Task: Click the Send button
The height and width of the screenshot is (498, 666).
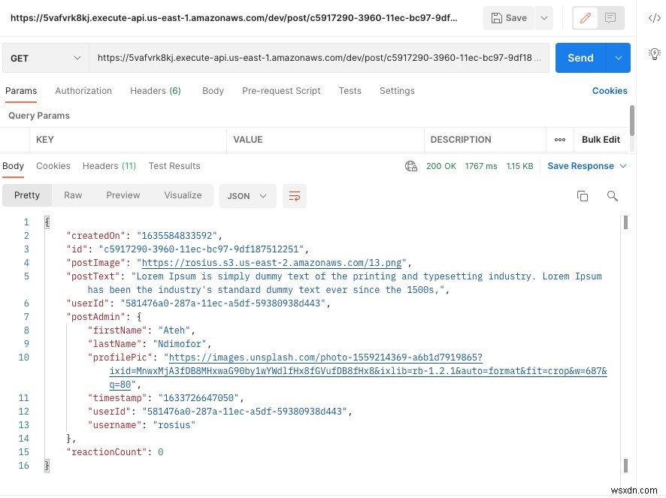Action: [x=580, y=57]
